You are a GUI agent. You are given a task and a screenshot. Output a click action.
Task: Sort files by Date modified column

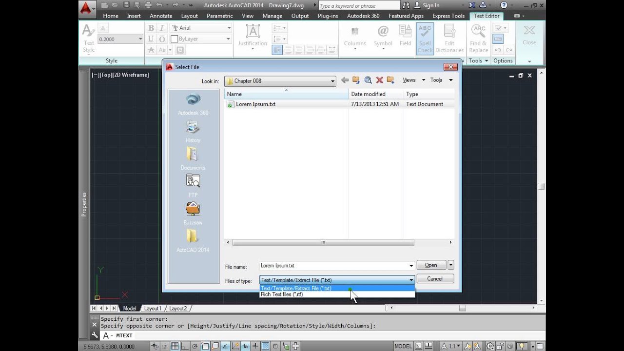click(376, 94)
